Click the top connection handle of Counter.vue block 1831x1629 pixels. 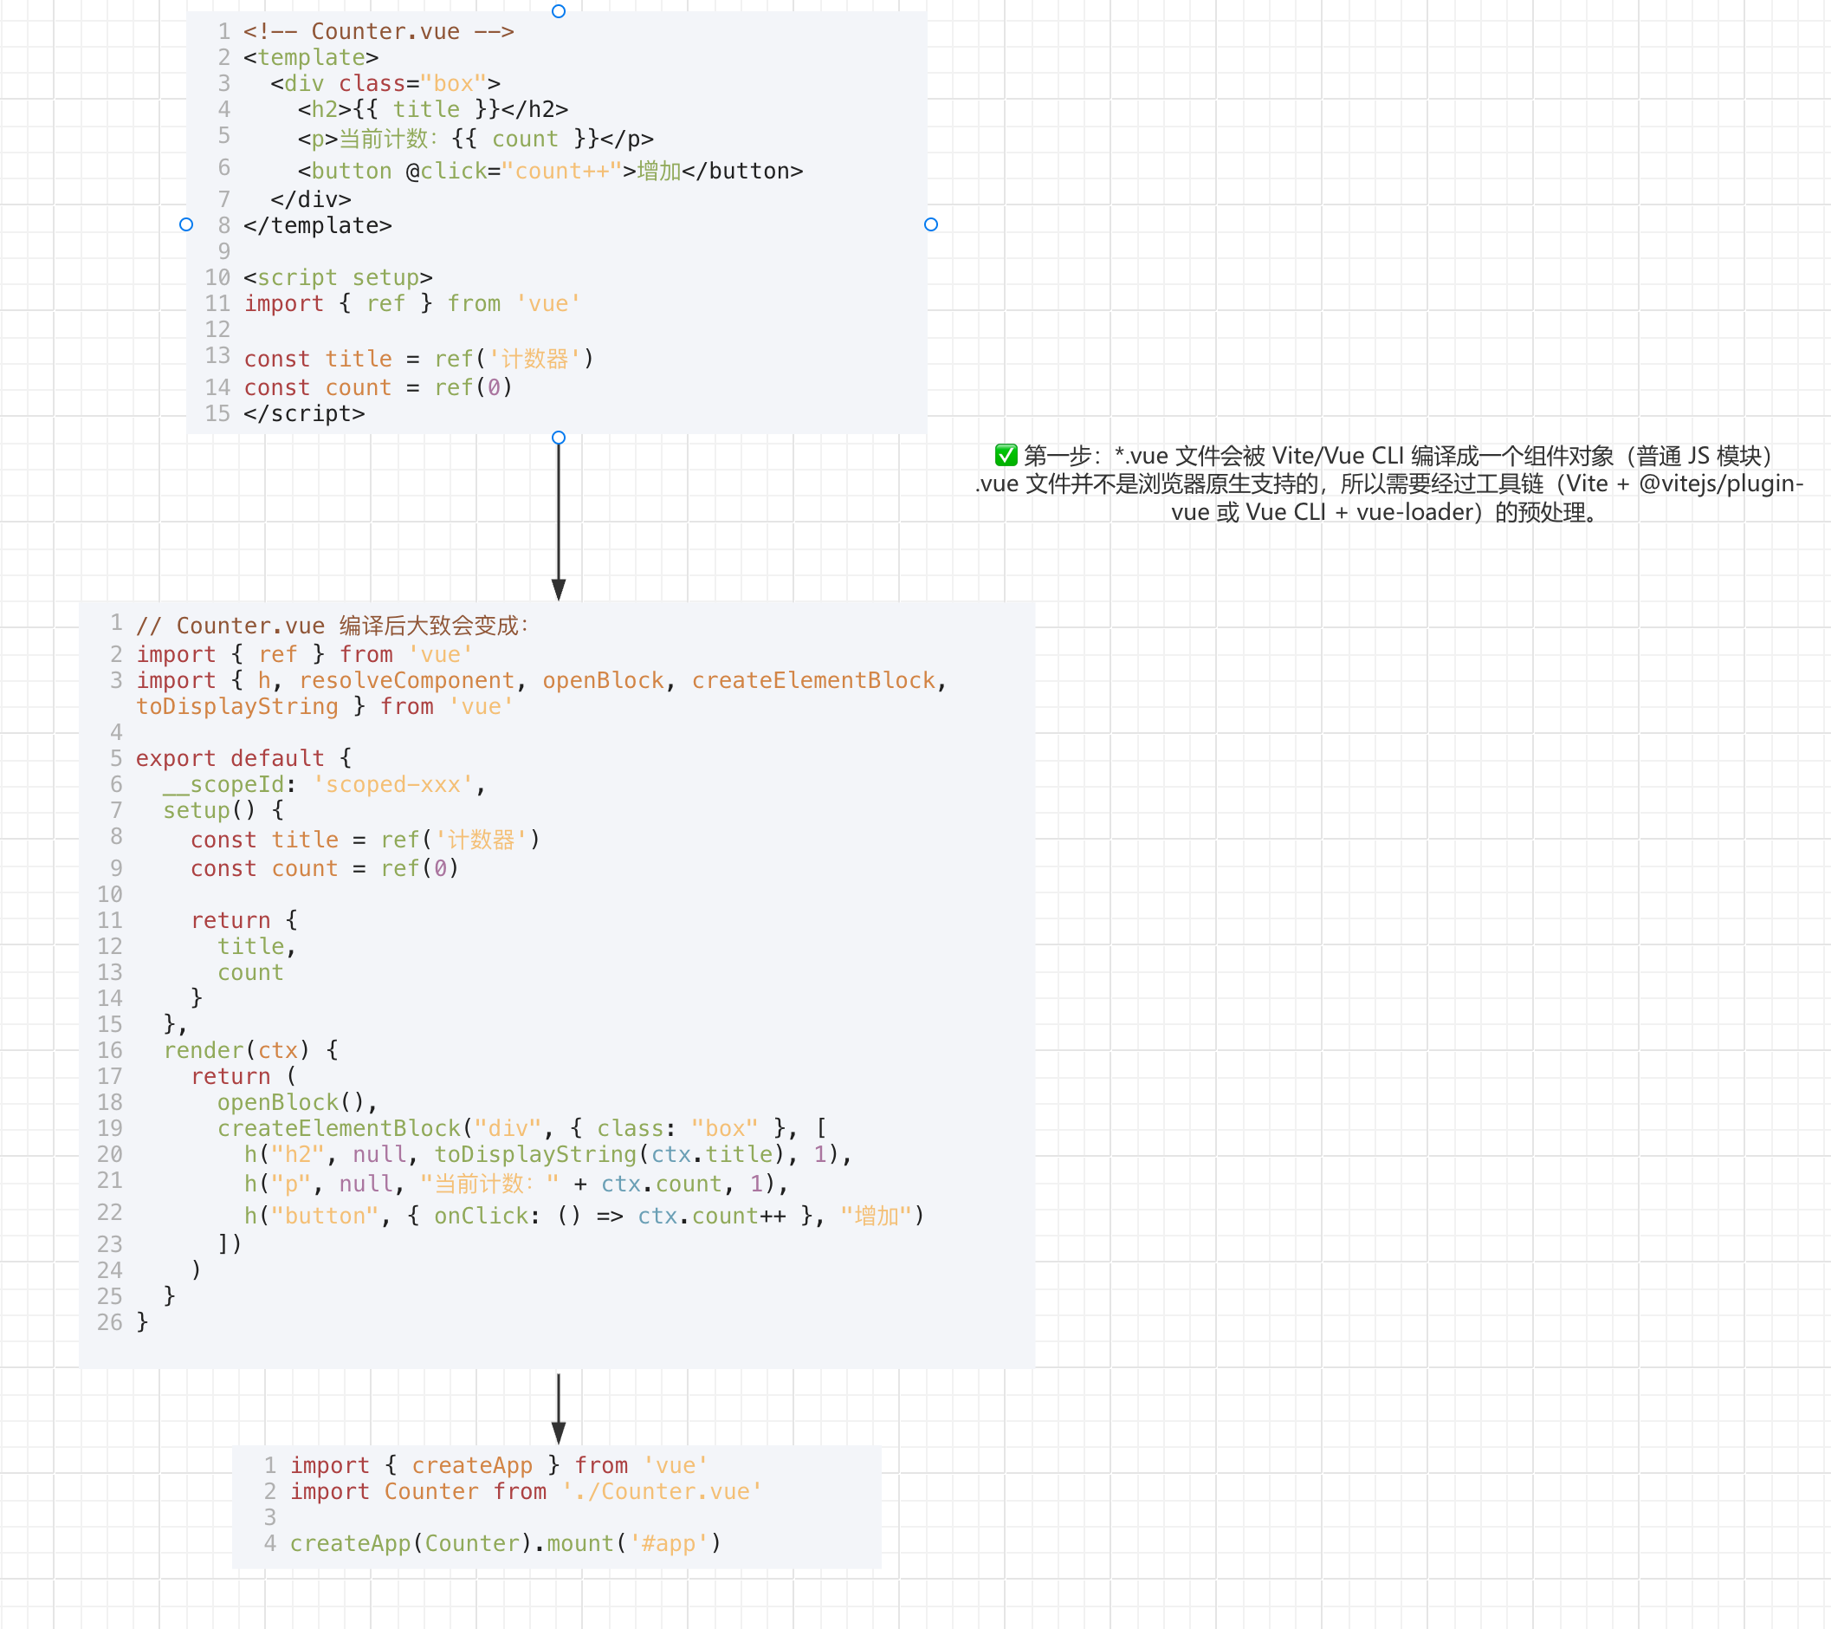558,11
